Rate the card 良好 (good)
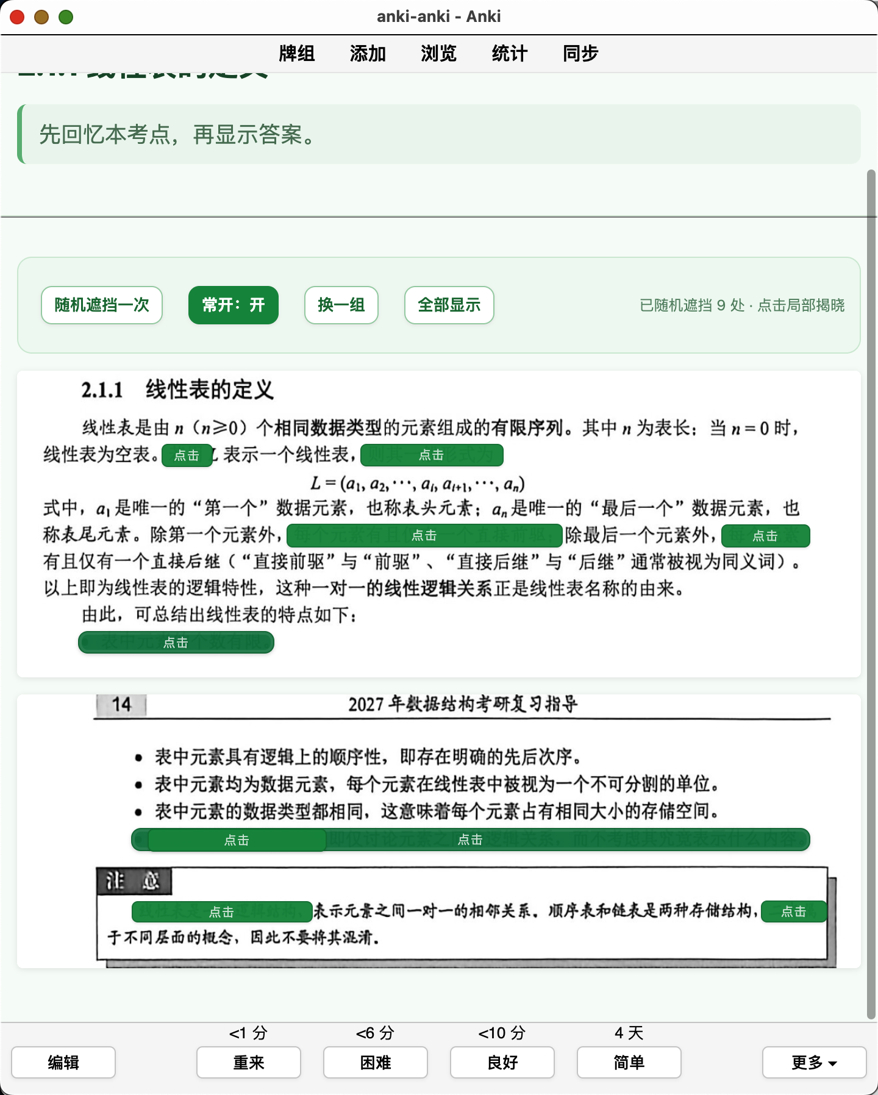The width and height of the screenshot is (878, 1095). pos(502,1063)
